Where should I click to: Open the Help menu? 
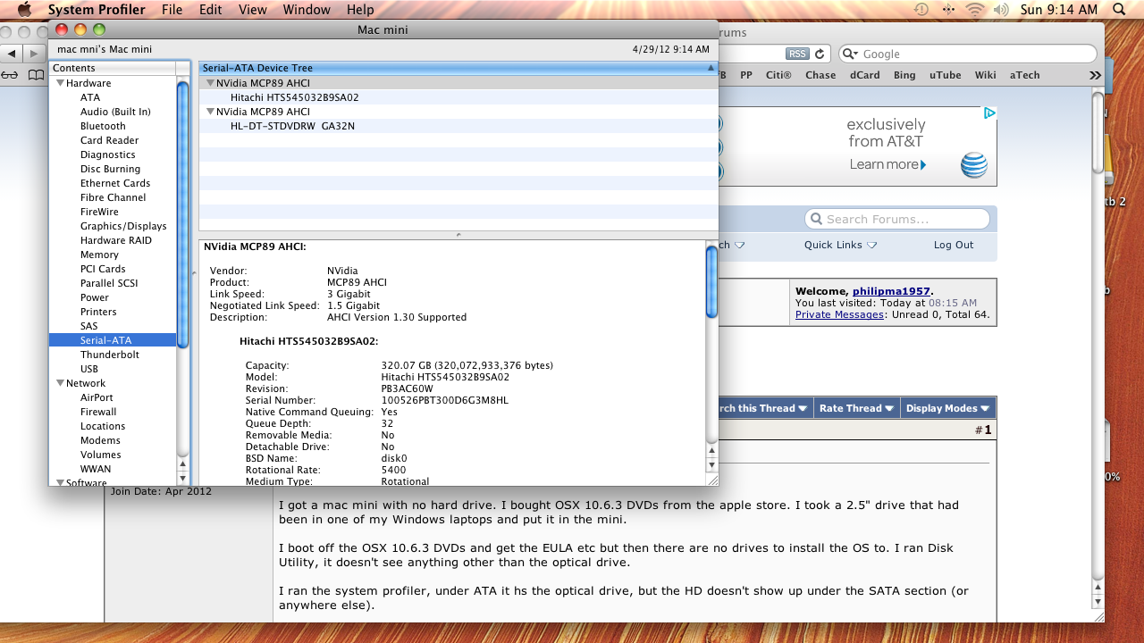pos(360,10)
